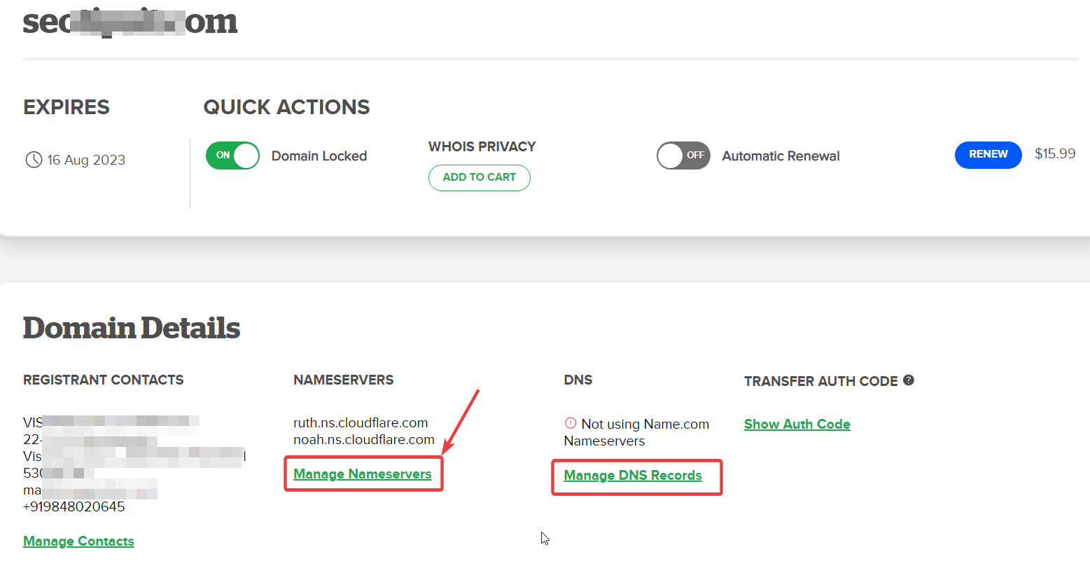This screenshot has height=573, width=1090.
Task: Click the EXPIRES section header
Action: [67, 107]
